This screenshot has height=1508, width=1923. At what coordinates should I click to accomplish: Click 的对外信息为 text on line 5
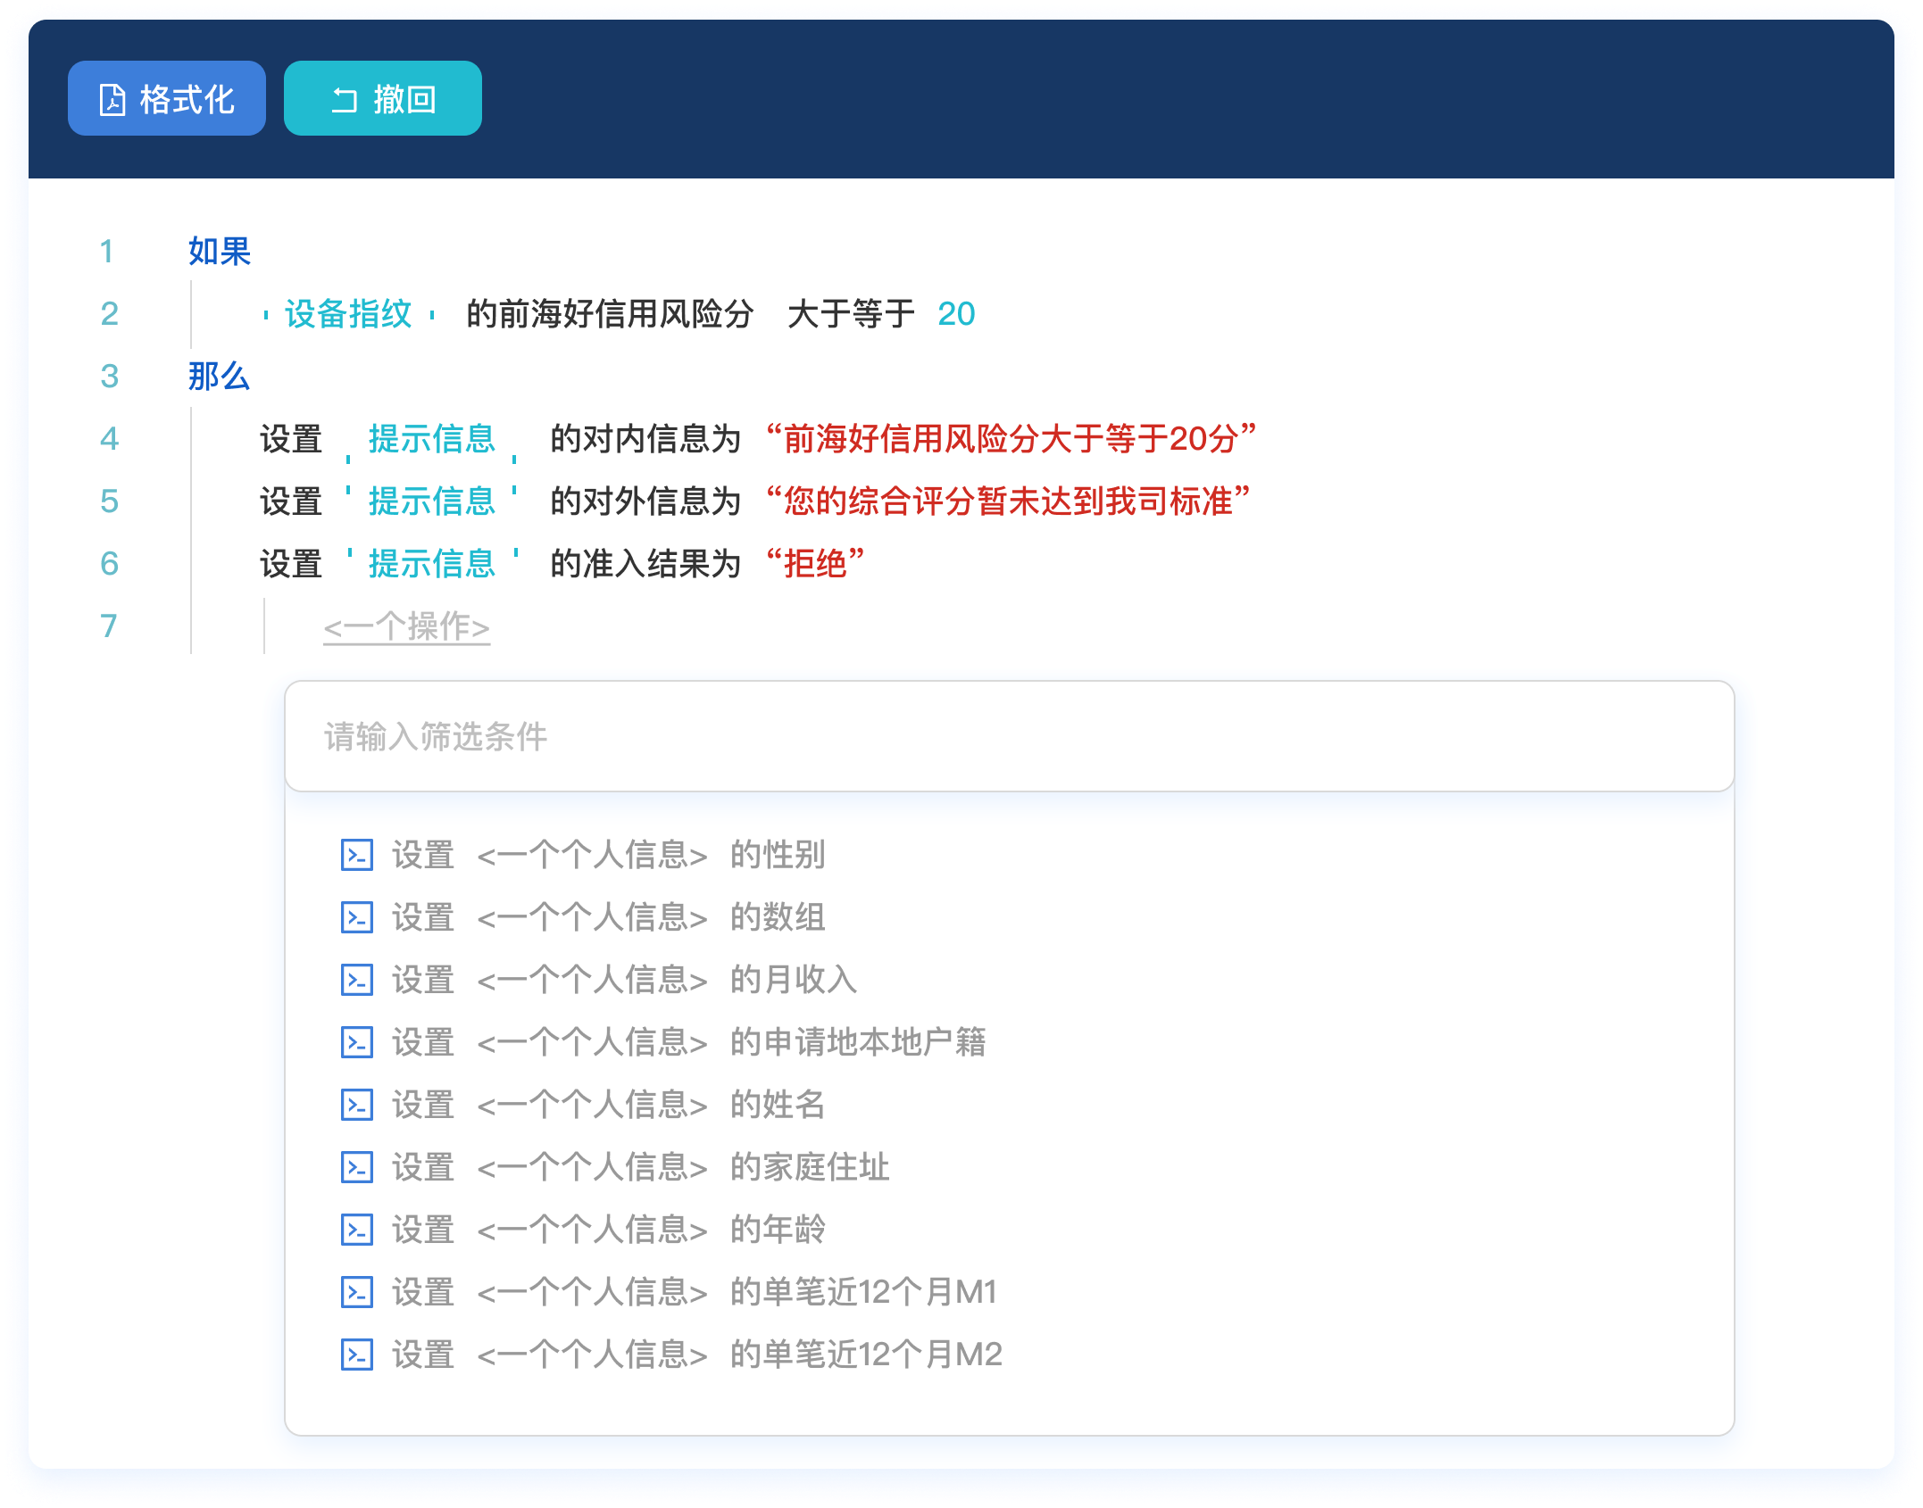click(x=646, y=501)
